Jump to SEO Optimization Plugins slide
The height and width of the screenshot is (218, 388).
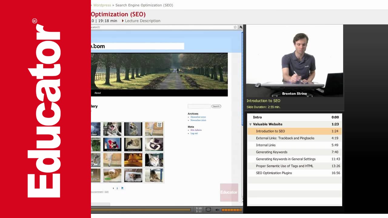pos(295,173)
